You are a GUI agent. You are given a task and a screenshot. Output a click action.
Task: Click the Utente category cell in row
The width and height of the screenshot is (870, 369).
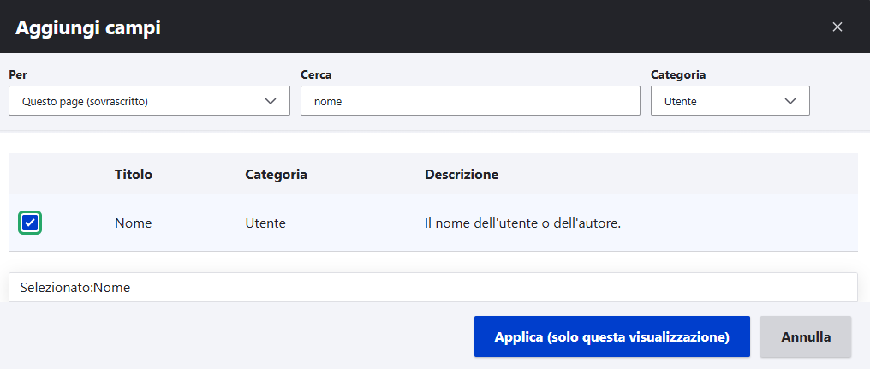[265, 223]
